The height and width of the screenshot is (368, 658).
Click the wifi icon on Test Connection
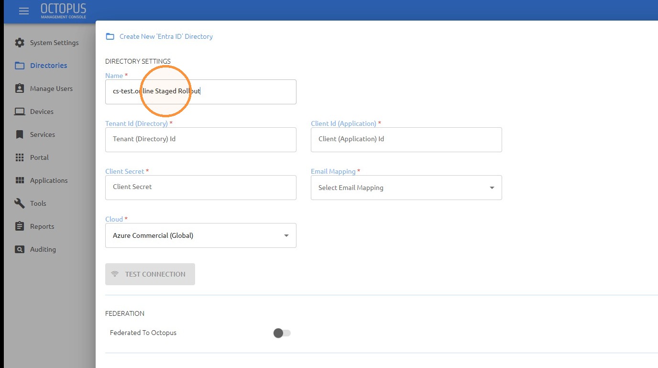click(115, 274)
